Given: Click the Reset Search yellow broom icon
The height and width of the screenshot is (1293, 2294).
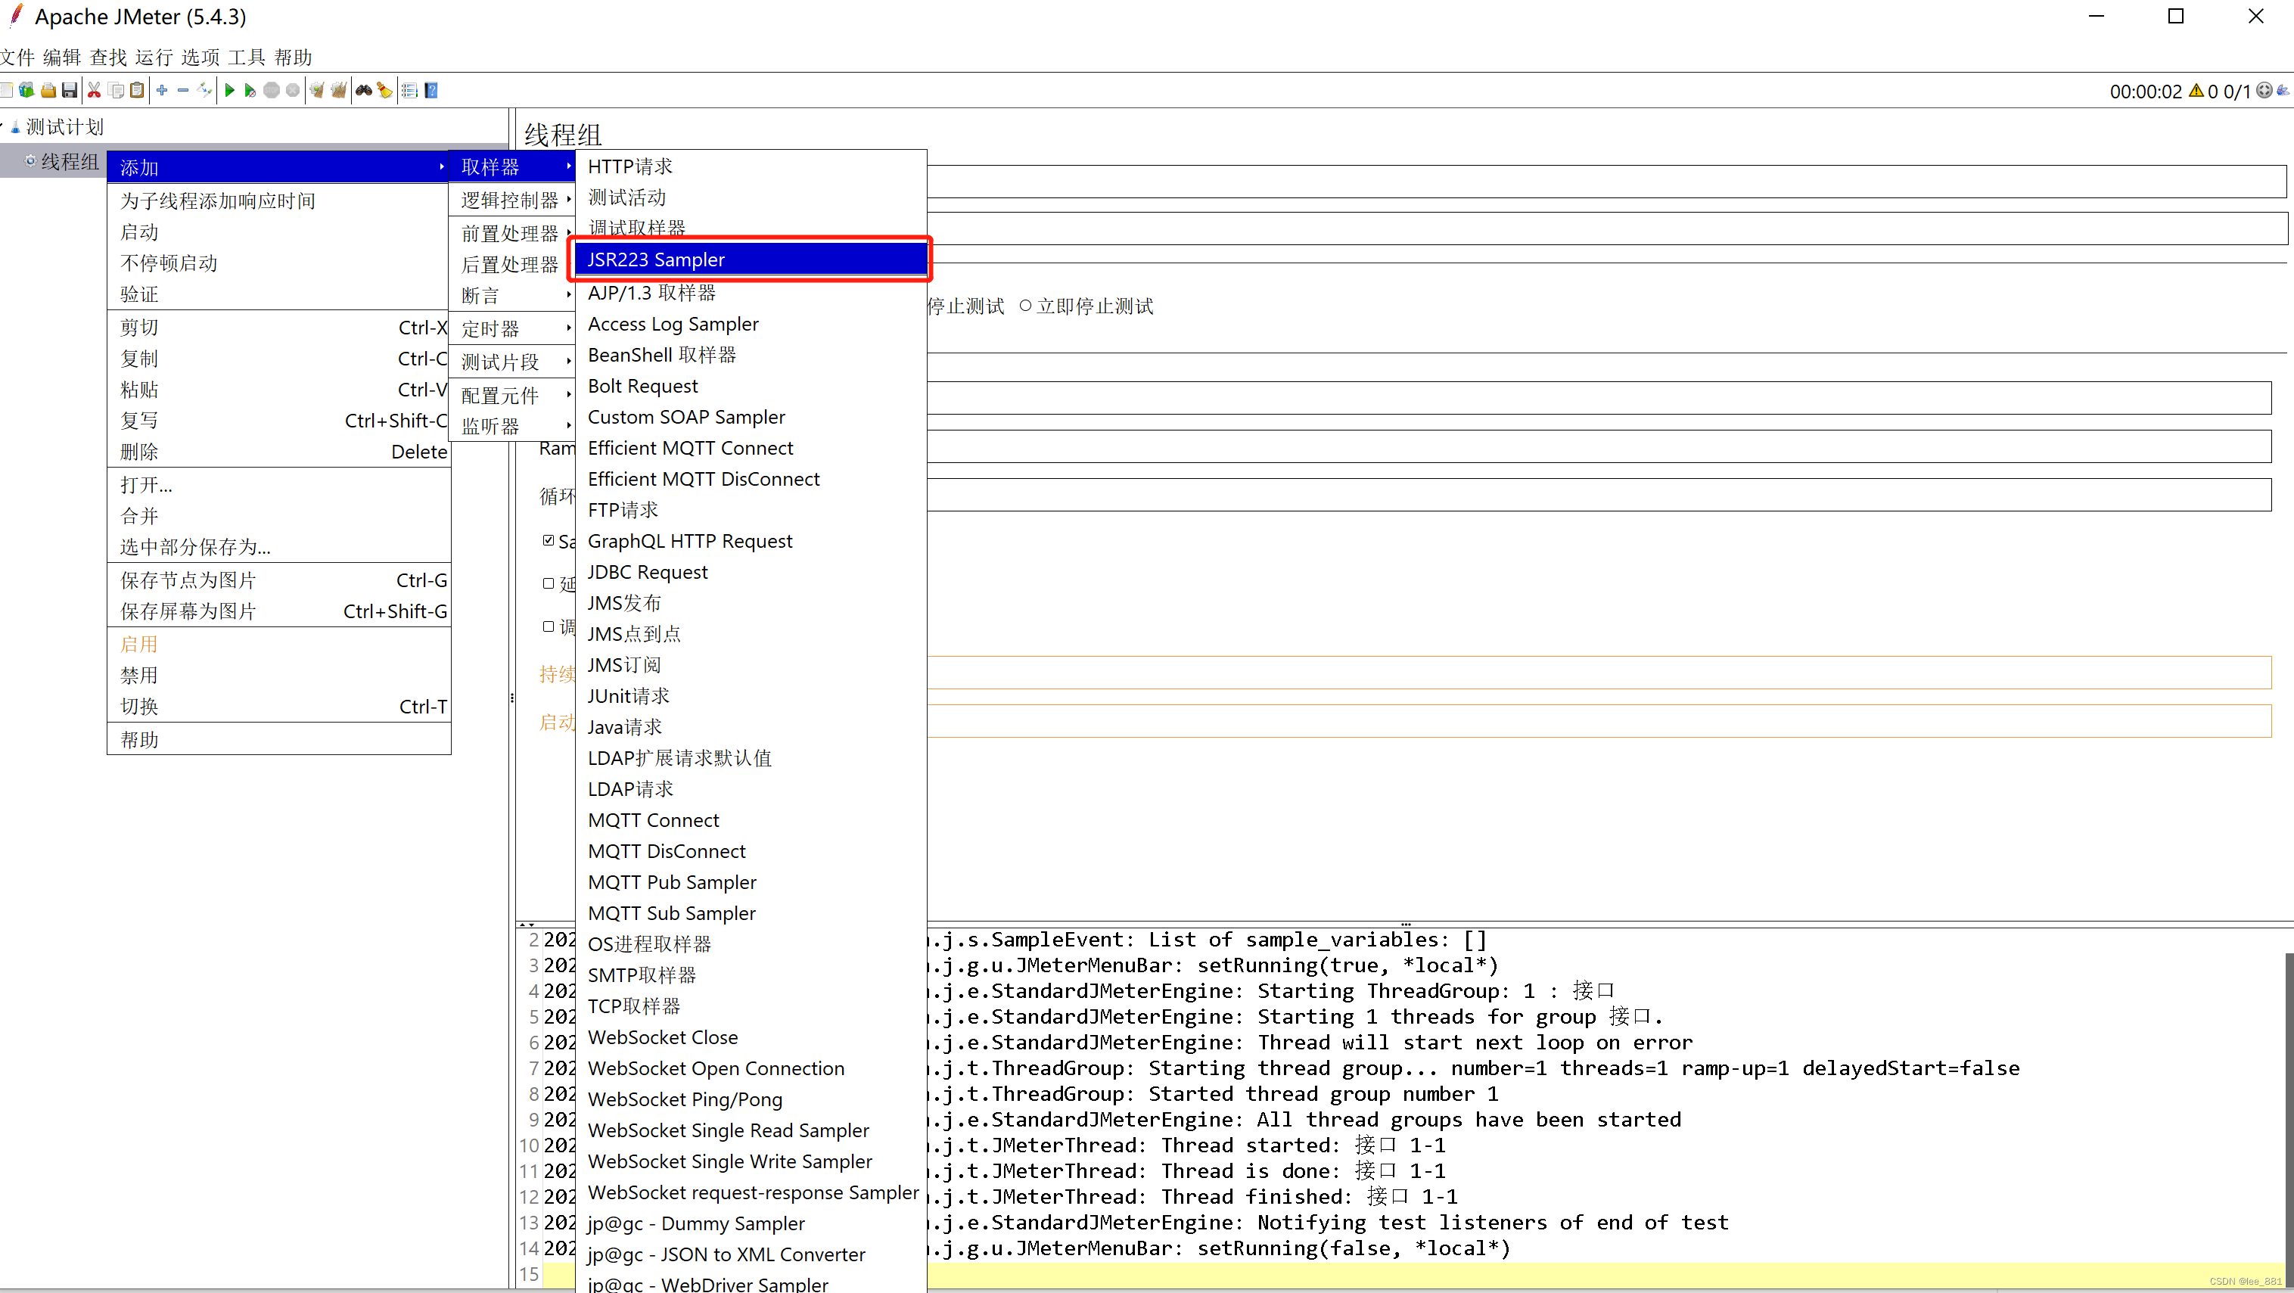Looking at the screenshot, I should (384, 90).
